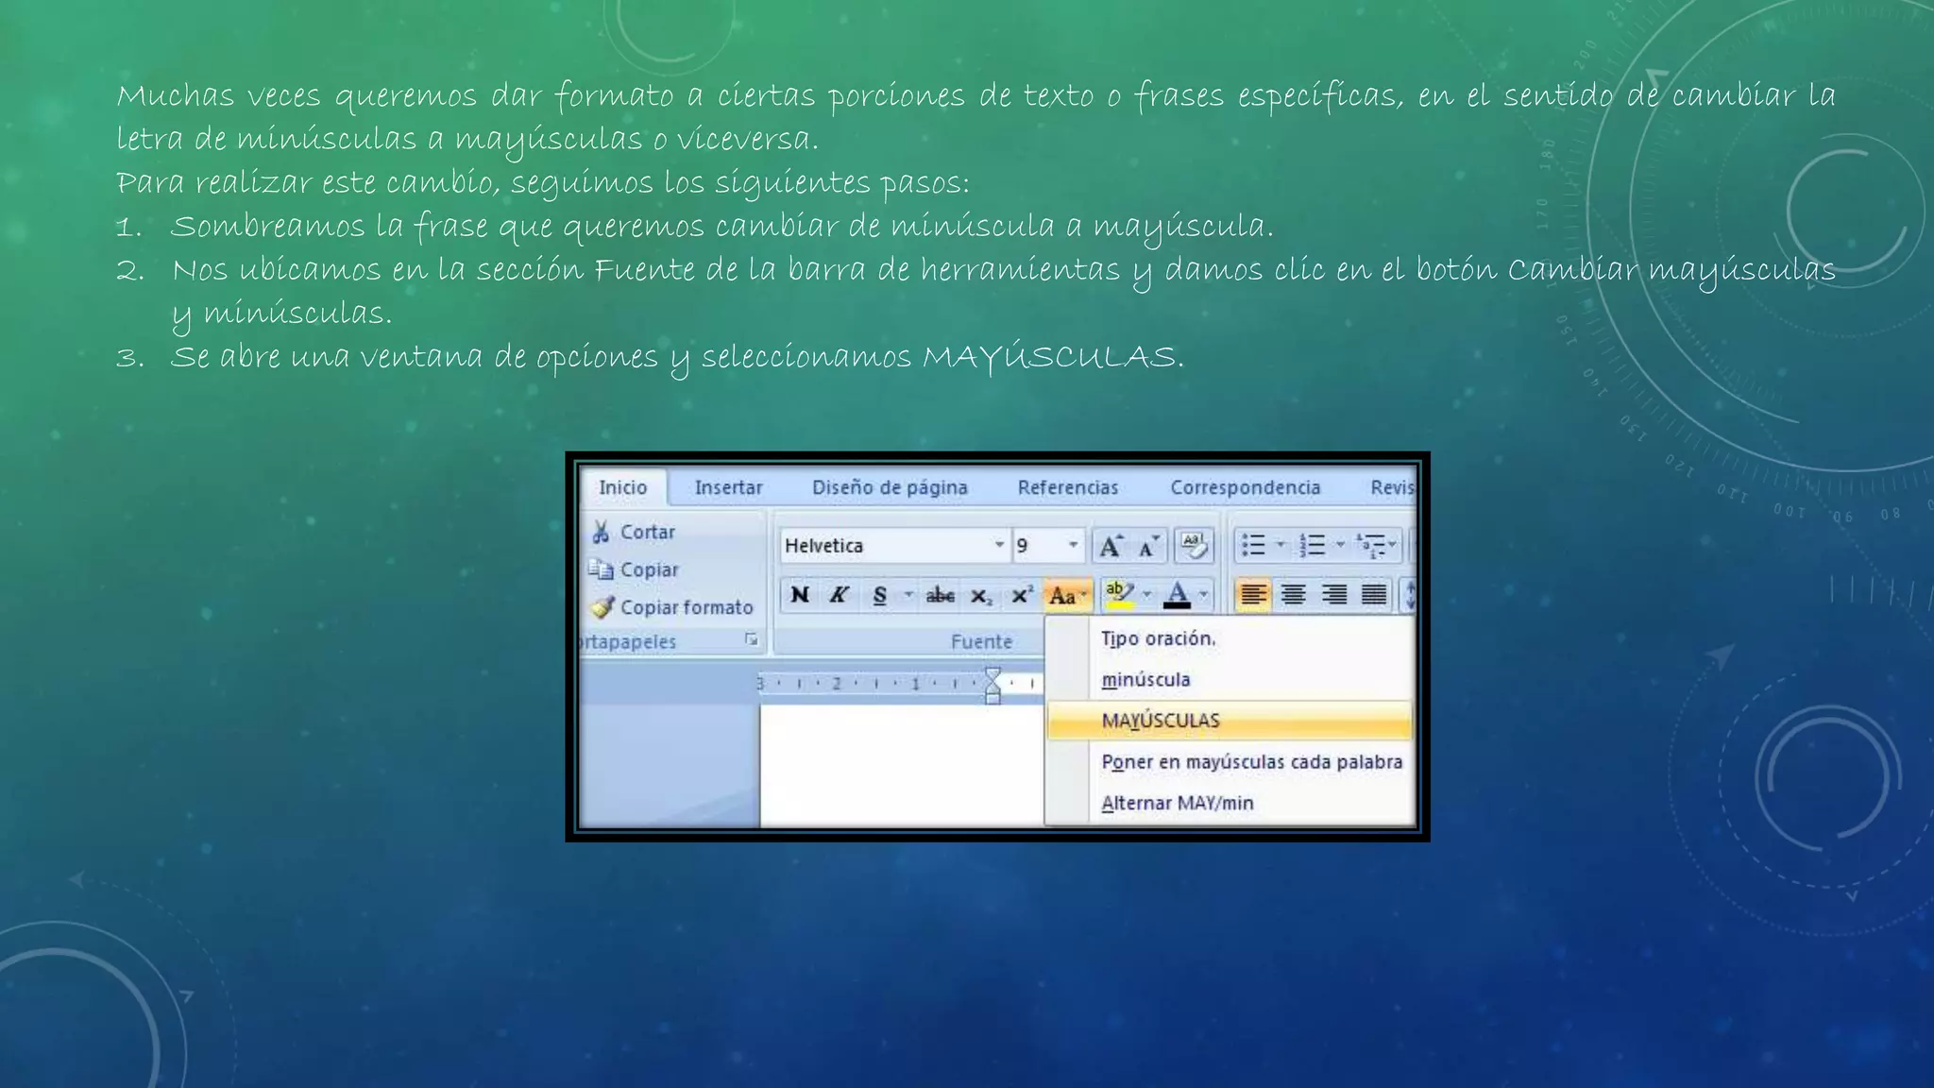This screenshot has height=1088, width=1934.
Task: Switch to the Insertar tab
Action: pyautogui.click(x=728, y=487)
